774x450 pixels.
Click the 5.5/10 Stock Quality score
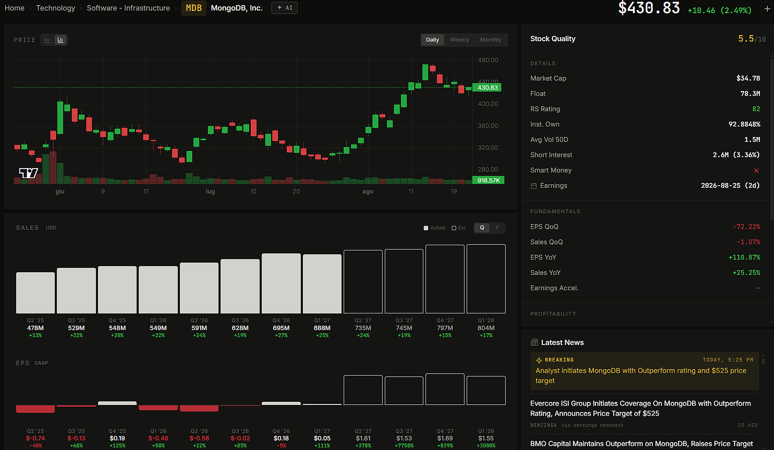point(752,39)
